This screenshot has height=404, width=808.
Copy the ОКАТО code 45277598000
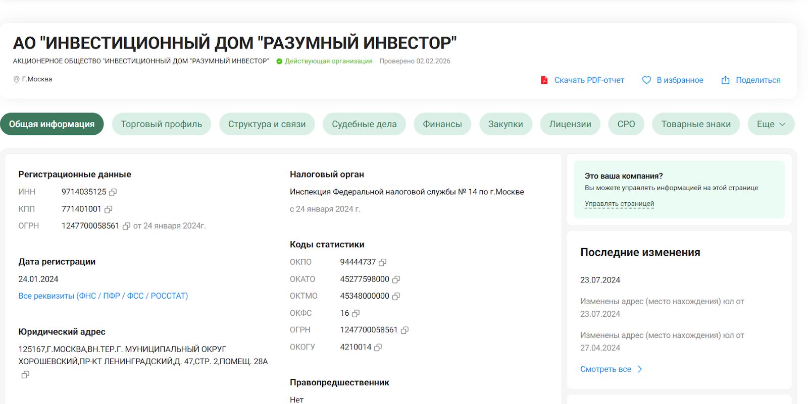point(396,279)
